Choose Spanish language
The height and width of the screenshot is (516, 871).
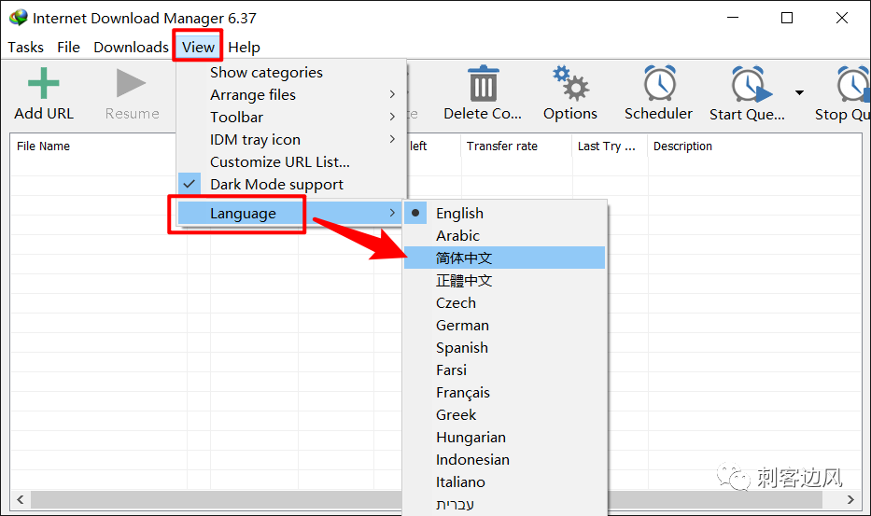point(504,348)
